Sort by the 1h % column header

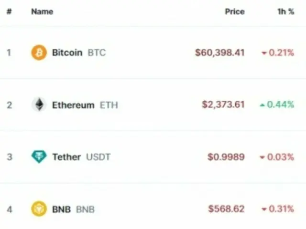click(286, 11)
